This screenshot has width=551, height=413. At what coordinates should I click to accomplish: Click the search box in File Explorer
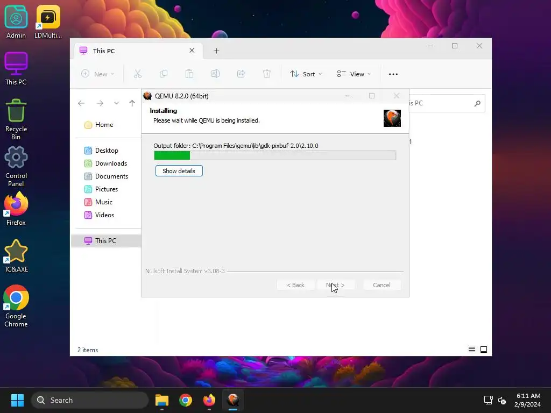coord(446,103)
